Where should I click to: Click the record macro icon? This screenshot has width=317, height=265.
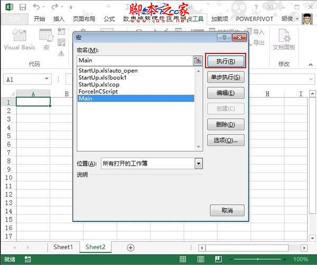(x=61, y=32)
